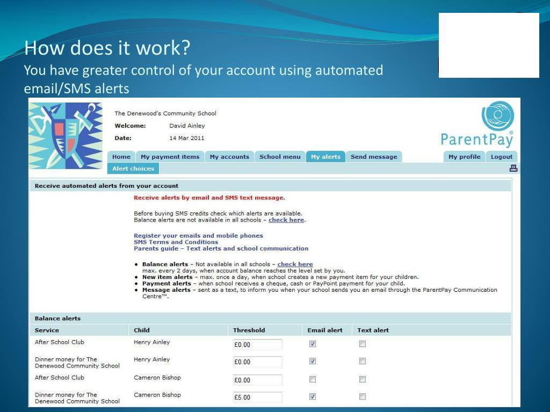Screen dimensions: 550x412
Task: Open the Send message tab
Action: coord(374,157)
